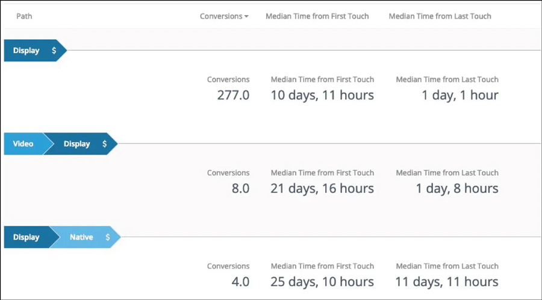Click the "10 days, 11 hours" first touch value

(322, 95)
